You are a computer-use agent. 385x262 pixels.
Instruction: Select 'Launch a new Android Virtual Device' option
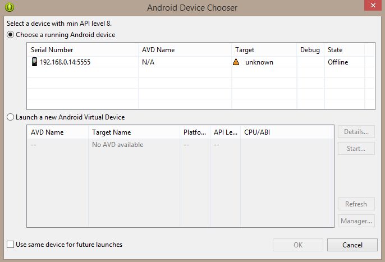point(10,117)
